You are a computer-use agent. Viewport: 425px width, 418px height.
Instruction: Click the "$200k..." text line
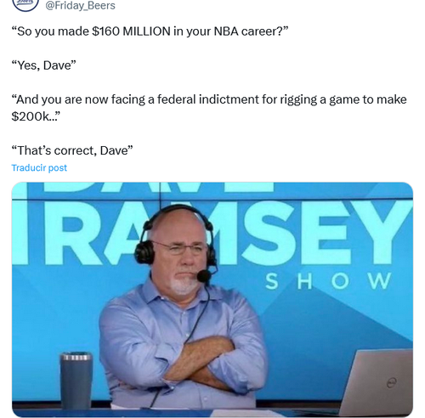tap(36, 116)
